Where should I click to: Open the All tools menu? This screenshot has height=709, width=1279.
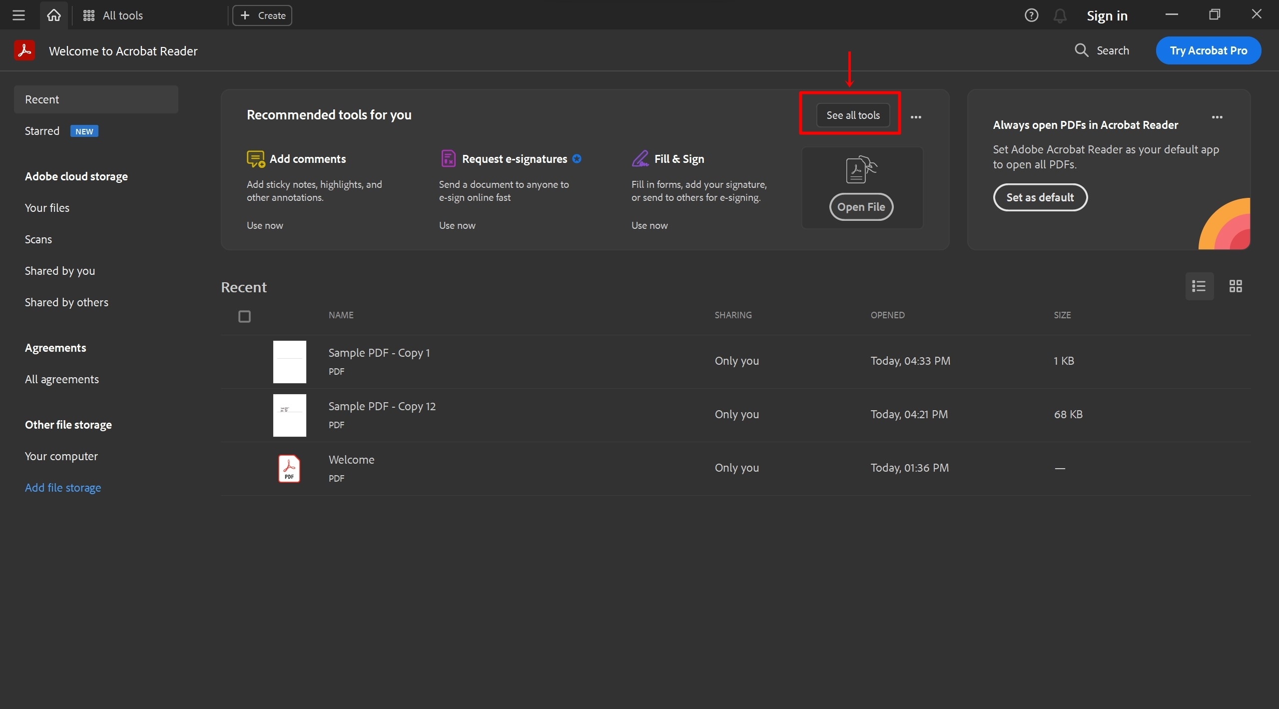[112, 15]
